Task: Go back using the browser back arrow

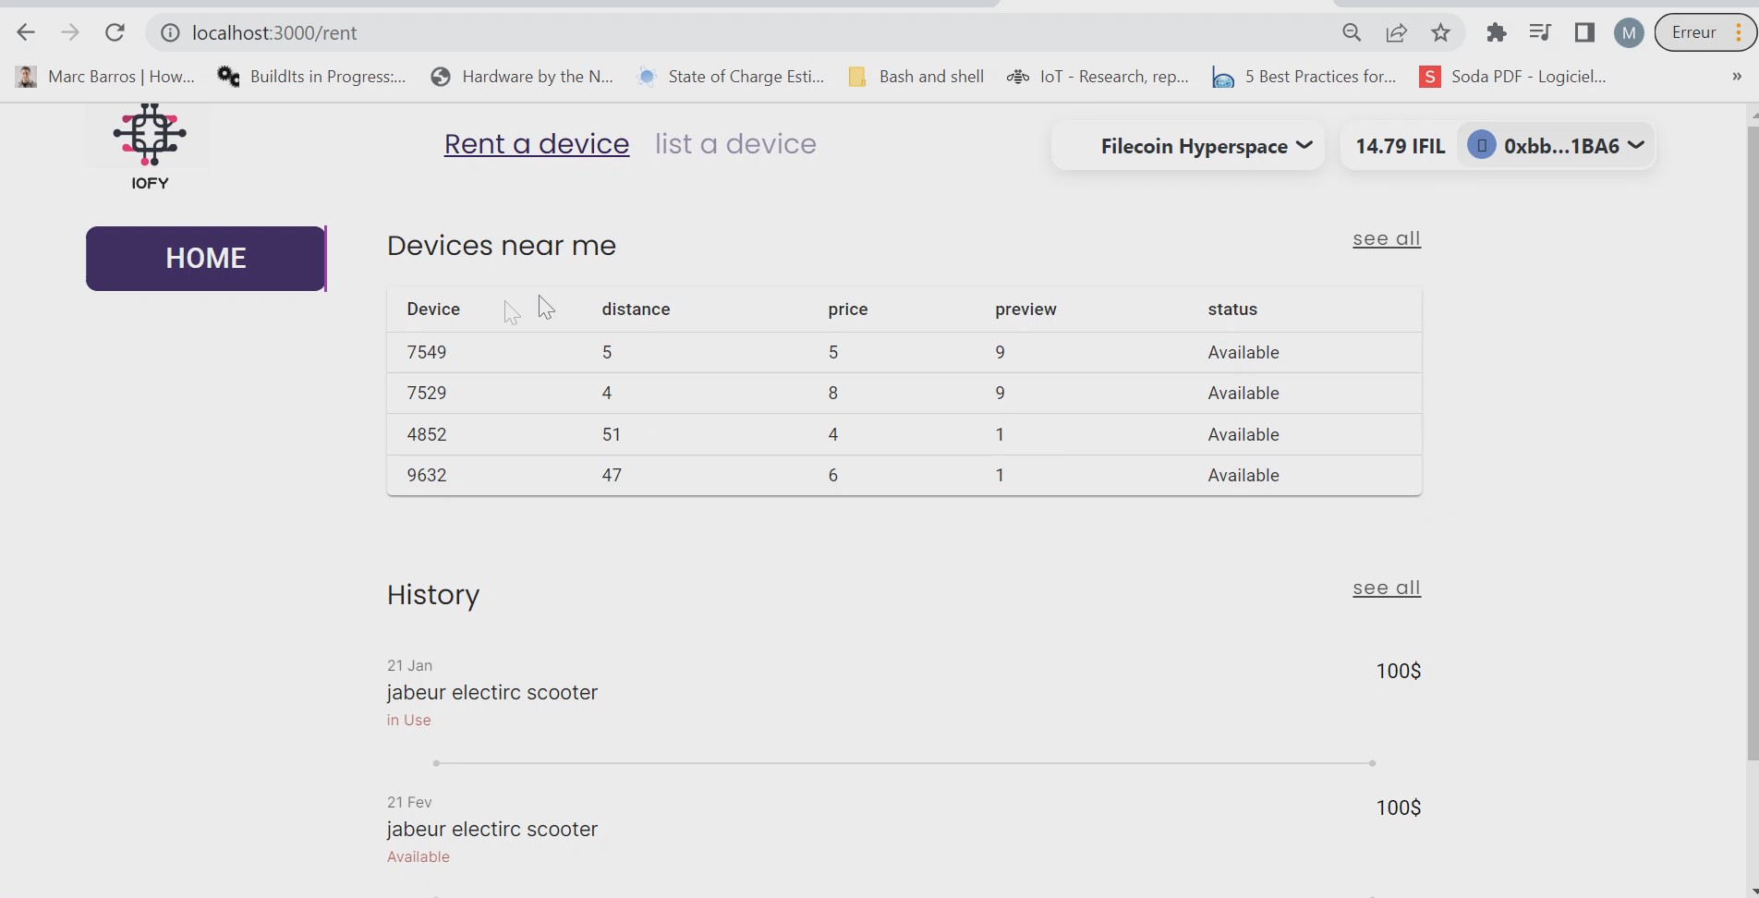Action: tap(26, 33)
